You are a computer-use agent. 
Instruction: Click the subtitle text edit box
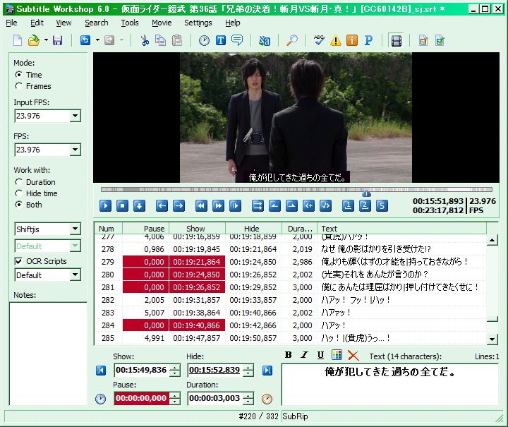pyautogui.click(x=389, y=385)
